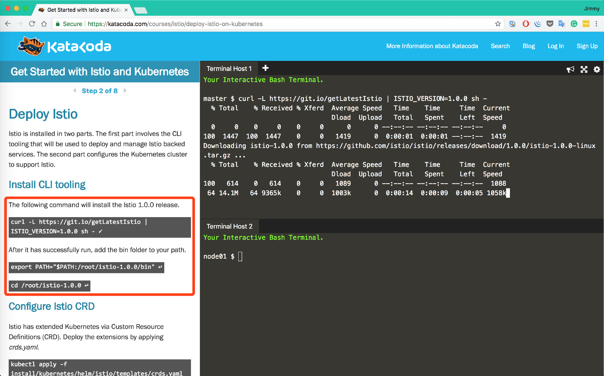Image resolution: width=604 pixels, height=376 pixels.
Task: Open the Log In link
Action: [x=556, y=46]
